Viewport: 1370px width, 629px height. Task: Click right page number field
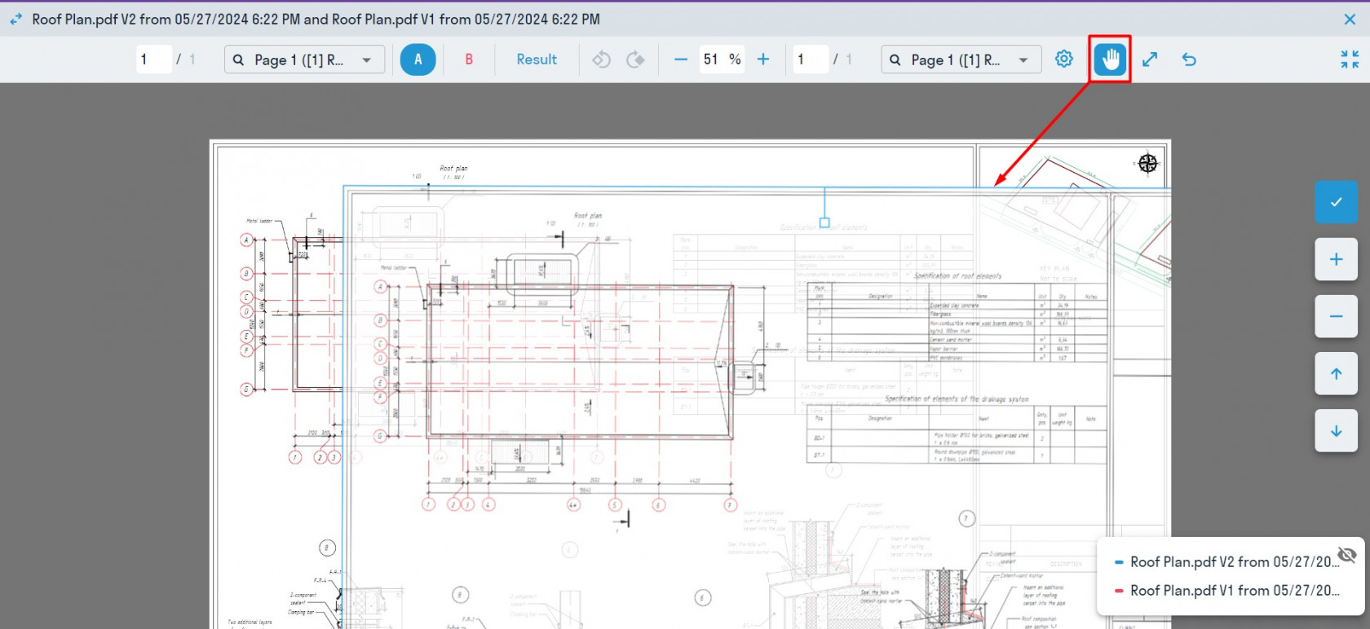tap(811, 59)
